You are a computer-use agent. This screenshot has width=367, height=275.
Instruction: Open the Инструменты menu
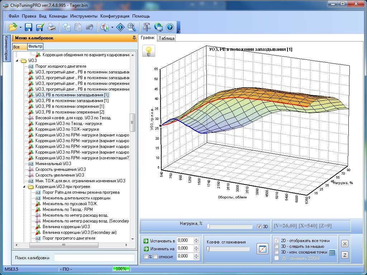click(x=84, y=16)
